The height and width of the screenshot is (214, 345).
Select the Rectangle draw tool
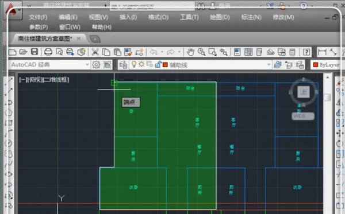pos(9,123)
